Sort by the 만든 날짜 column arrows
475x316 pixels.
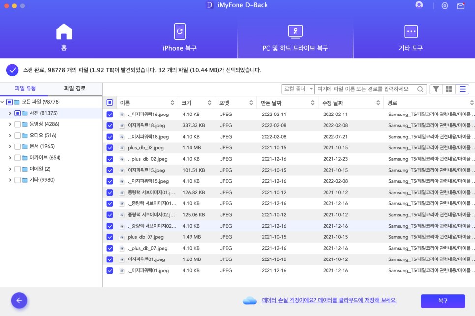click(x=313, y=103)
